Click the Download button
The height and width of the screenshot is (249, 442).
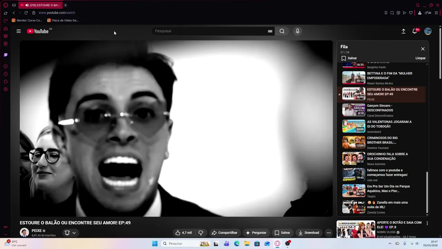click(x=309, y=233)
